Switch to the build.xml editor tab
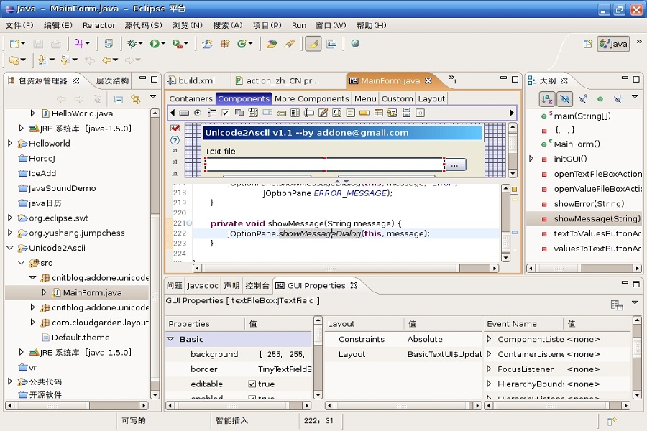Viewport: 647px width, 431px height. pyautogui.click(x=196, y=81)
